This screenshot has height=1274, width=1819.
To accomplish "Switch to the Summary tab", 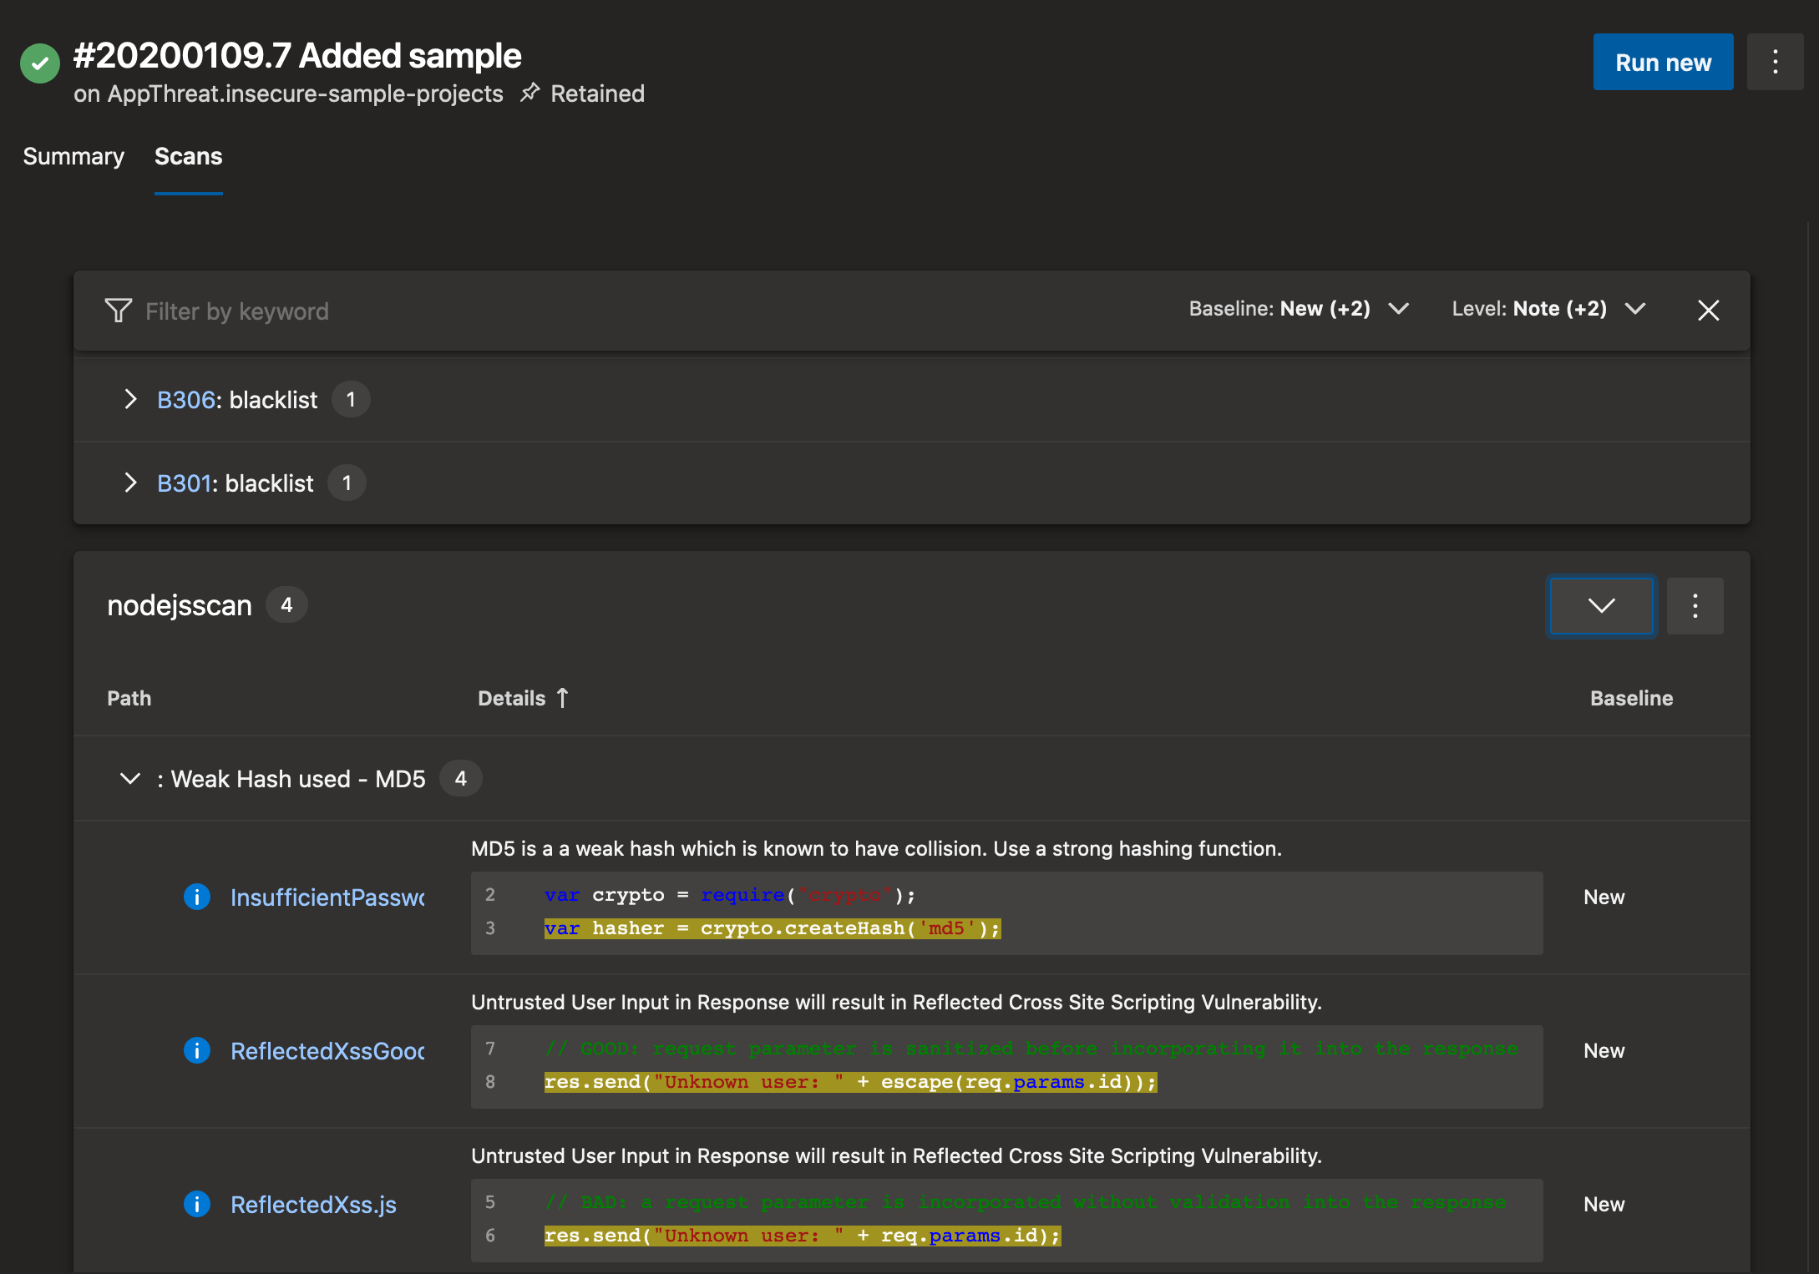I will pyautogui.click(x=73, y=156).
